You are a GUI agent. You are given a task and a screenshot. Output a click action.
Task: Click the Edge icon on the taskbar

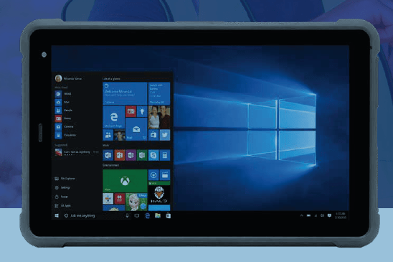tap(148, 215)
